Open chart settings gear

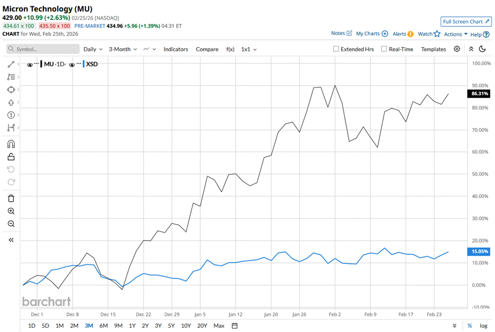pos(457,49)
